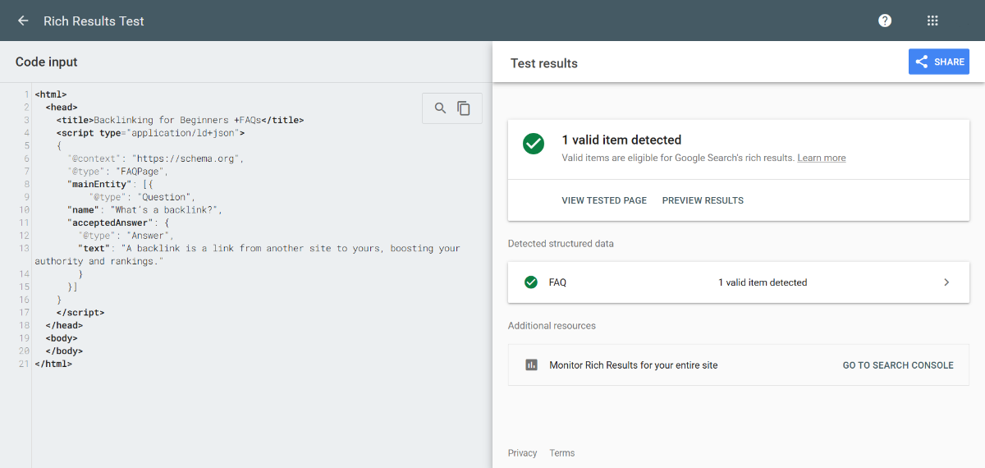The image size is (985, 468).
Task: Select VIEW TESTED PAGE
Action: coord(603,200)
